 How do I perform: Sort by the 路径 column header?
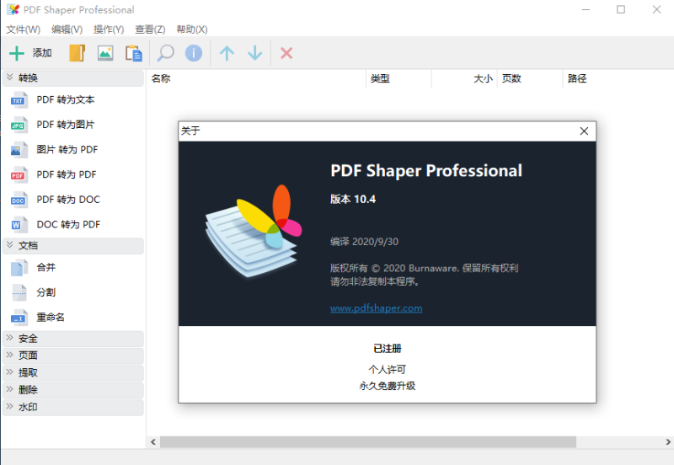618,78
